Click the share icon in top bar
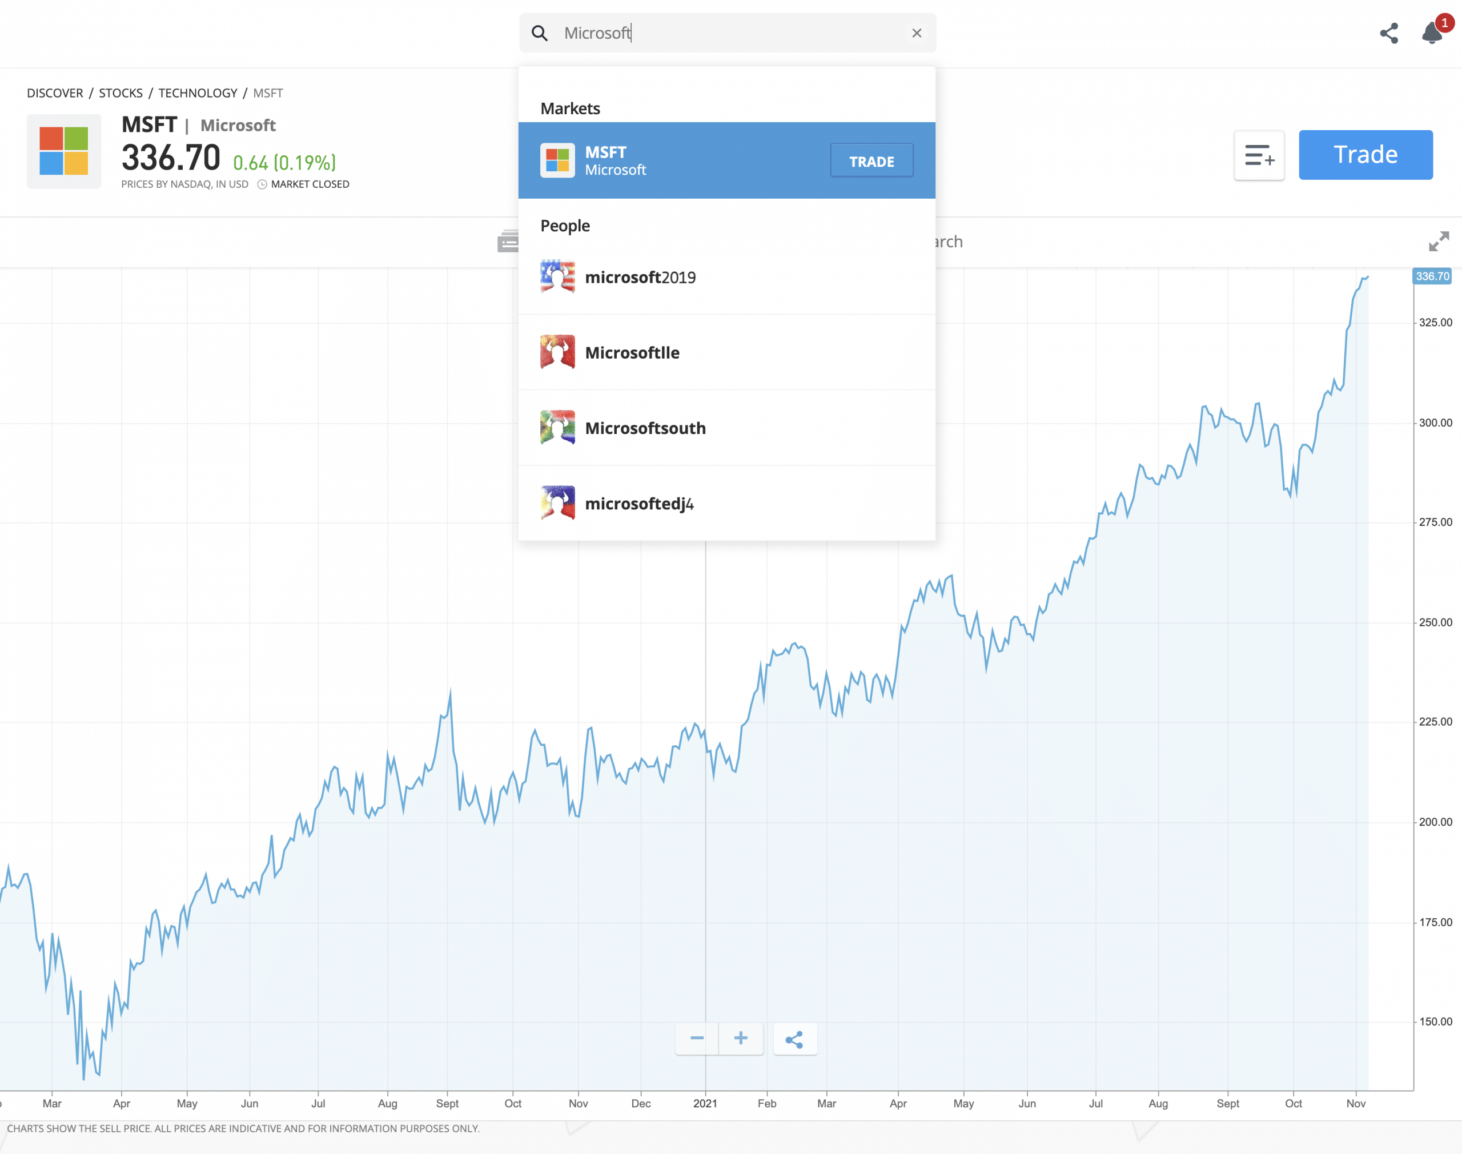This screenshot has width=1462, height=1154. click(1388, 33)
